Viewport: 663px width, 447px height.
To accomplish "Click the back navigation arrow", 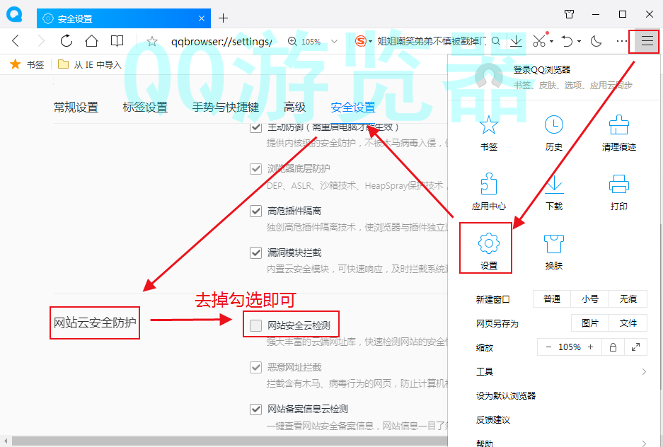I will (x=16, y=41).
